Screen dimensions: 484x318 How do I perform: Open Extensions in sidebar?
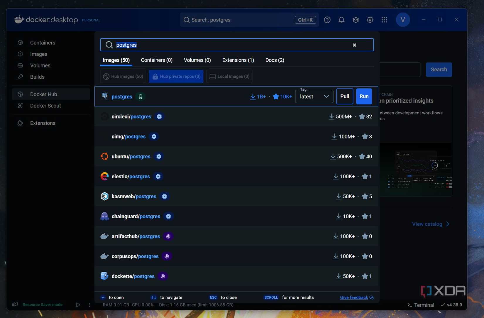click(x=51, y=123)
